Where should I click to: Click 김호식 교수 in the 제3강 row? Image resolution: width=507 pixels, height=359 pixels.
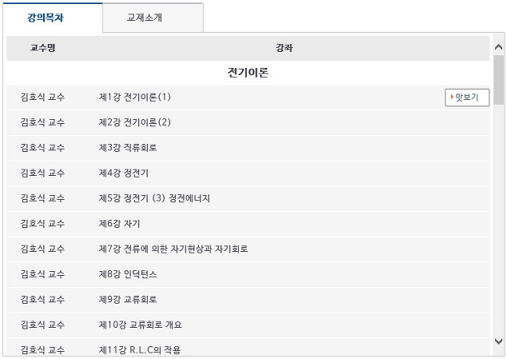coord(42,148)
